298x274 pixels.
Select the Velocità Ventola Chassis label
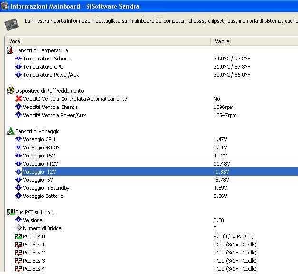point(50,107)
